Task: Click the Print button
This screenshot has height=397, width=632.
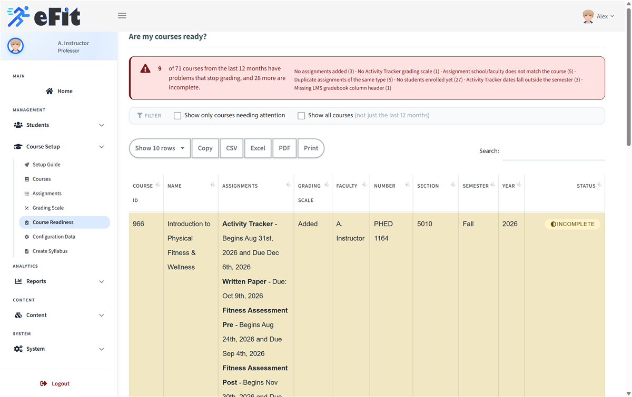Action: pyautogui.click(x=311, y=148)
